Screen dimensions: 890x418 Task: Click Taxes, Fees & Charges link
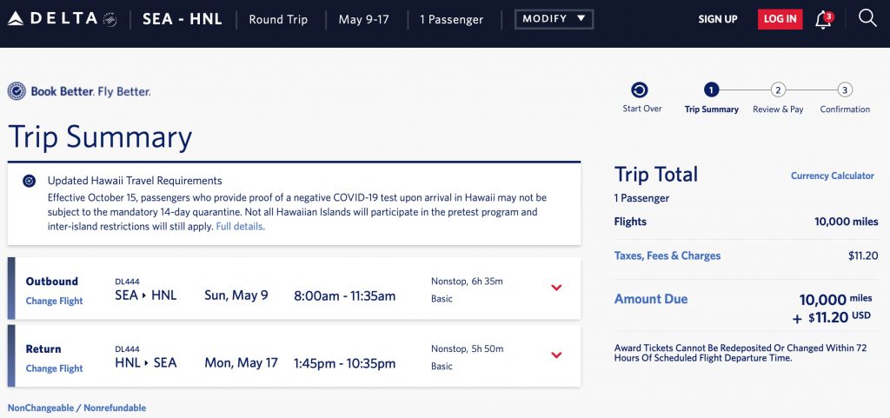[667, 255]
